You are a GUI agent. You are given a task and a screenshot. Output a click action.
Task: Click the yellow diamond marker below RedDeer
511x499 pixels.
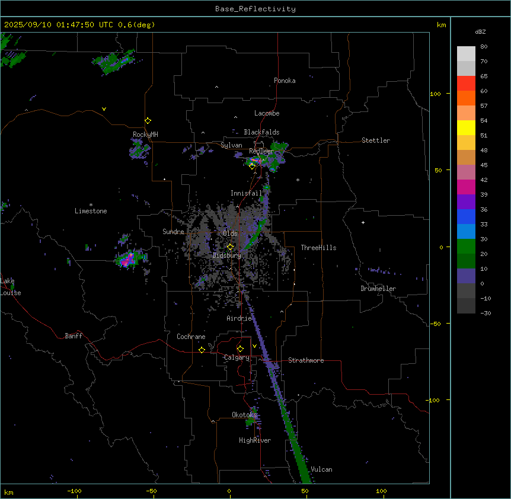coord(252,167)
